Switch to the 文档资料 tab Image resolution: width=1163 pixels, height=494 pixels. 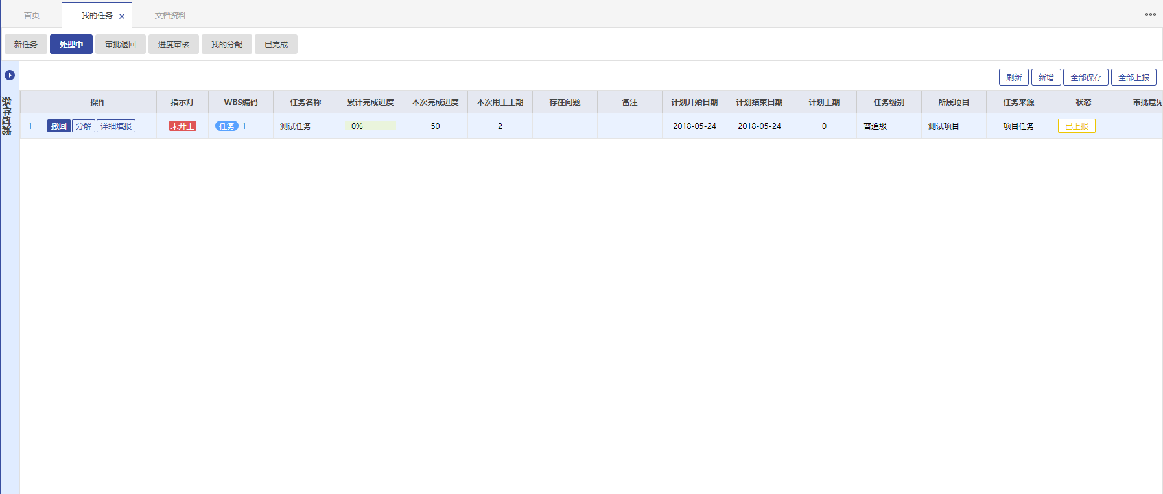(x=170, y=16)
